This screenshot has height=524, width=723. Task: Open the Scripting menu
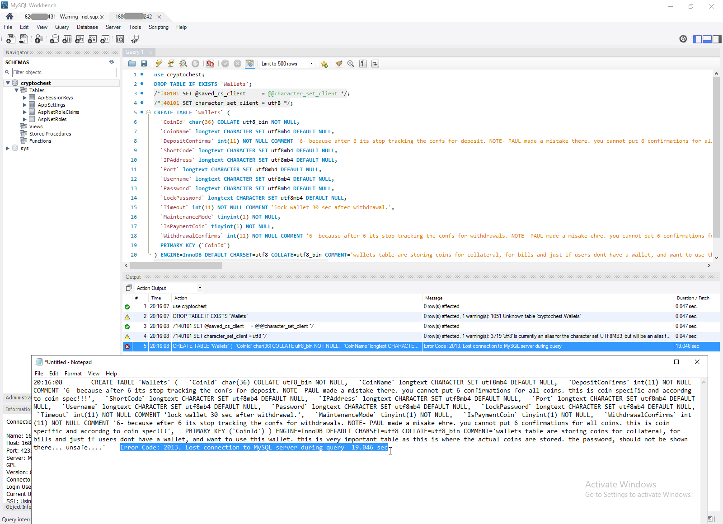[158, 27]
